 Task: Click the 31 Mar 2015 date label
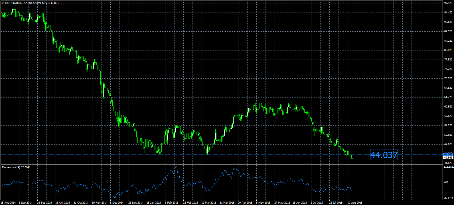click(x=227, y=203)
